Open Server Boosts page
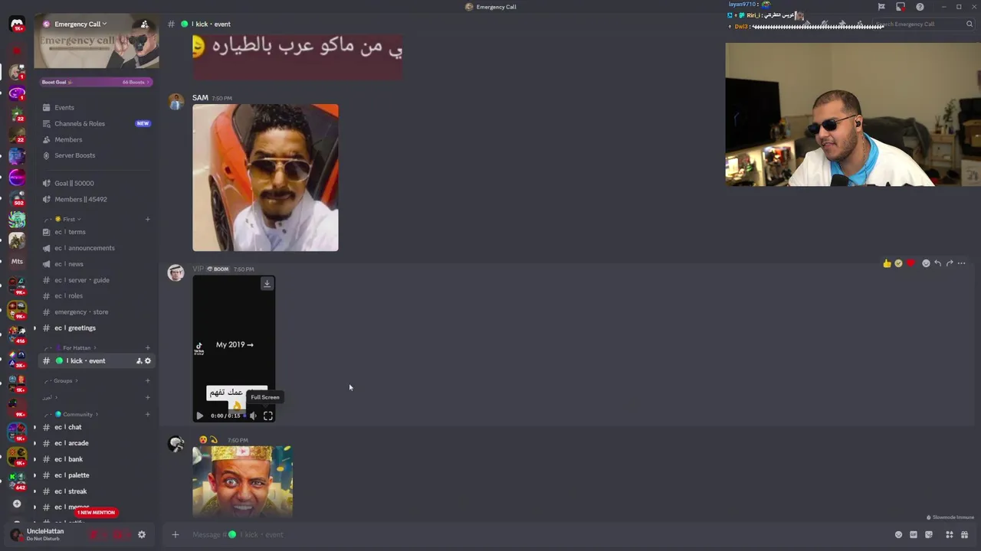 97,155
